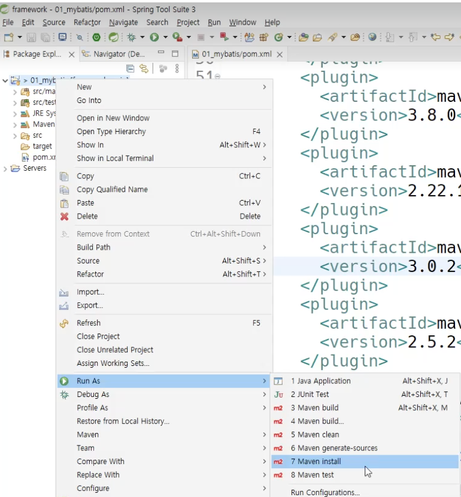The width and height of the screenshot is (461, 497).
Task: Minimize the Package Explorer view panel
Action: click(x=161, y=53)
